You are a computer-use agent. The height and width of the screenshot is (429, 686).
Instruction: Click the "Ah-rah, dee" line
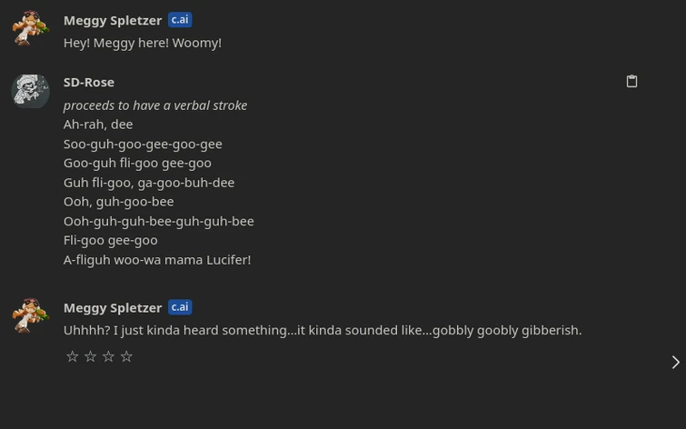98,124
